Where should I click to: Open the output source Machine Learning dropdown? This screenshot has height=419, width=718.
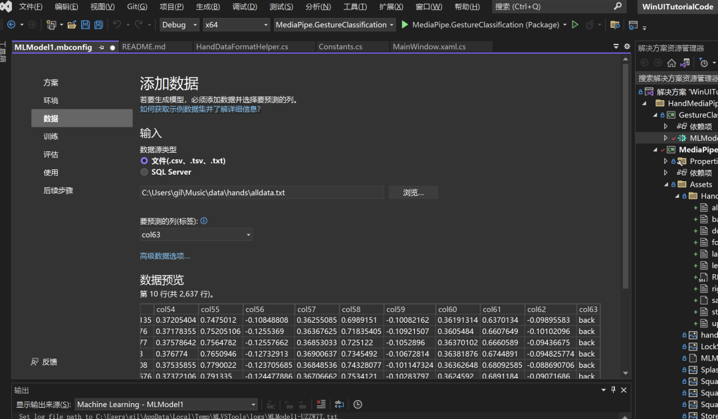(166, 404)
